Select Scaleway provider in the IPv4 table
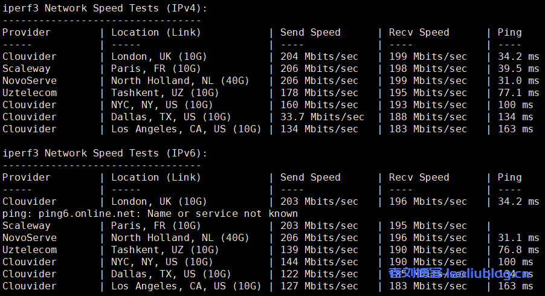The height and width of the screenshot is (296, 545). coord(26,68)
